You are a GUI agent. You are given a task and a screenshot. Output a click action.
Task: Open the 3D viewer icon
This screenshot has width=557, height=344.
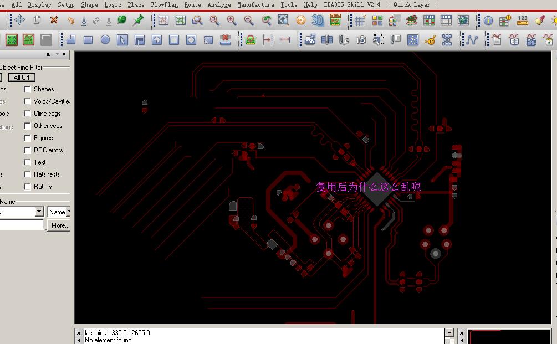318,20
